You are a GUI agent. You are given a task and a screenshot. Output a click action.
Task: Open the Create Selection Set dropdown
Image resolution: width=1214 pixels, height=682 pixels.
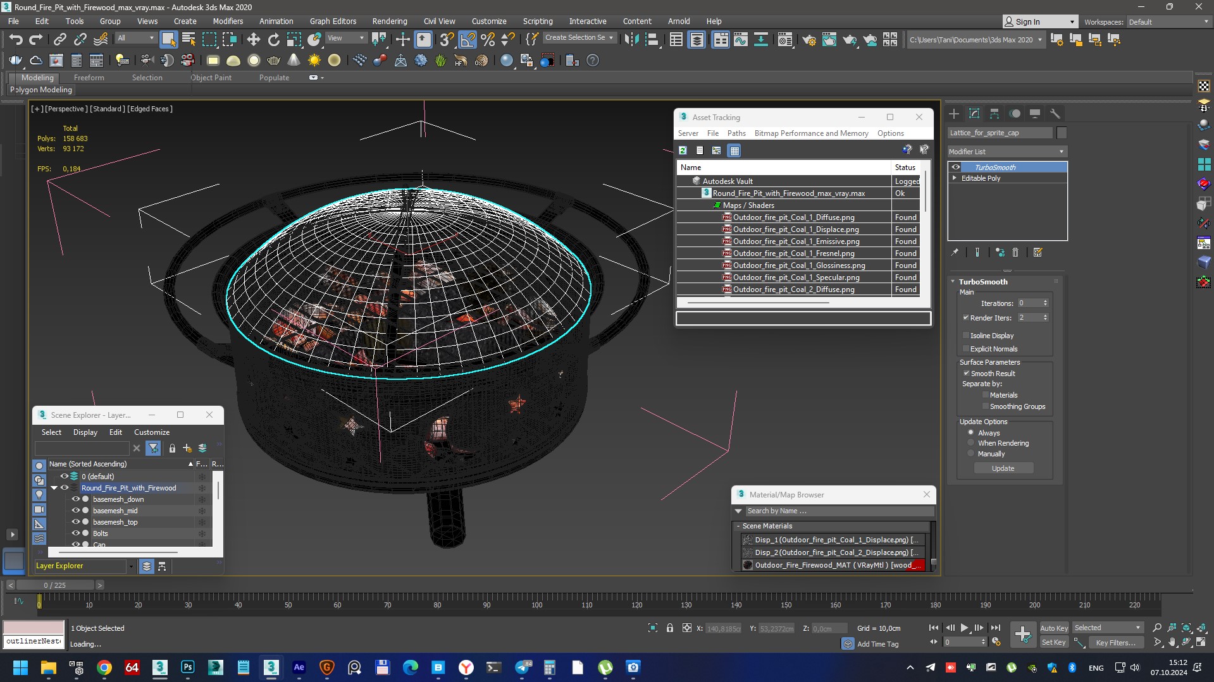(x=579, y=38)
